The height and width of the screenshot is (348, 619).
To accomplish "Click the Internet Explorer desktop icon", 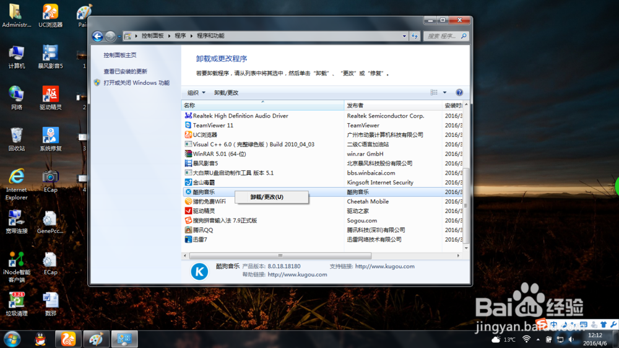I will (x=17, y=184).
